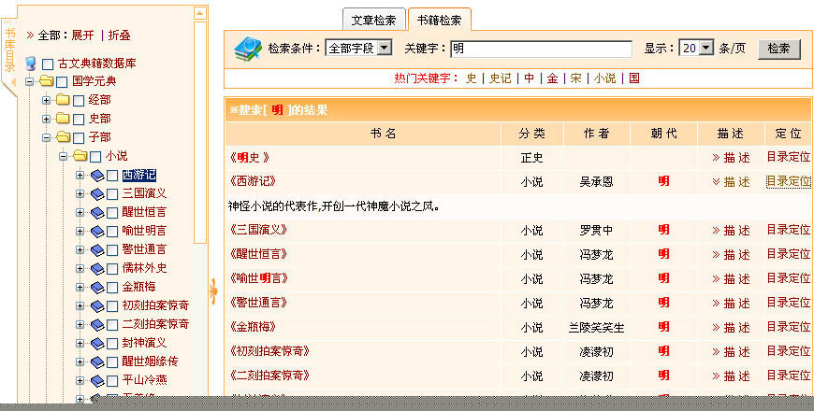Click the tree panel scrollbar up arrow
The height and width of the screenshot is (411, 814).
tap(200, 13)
